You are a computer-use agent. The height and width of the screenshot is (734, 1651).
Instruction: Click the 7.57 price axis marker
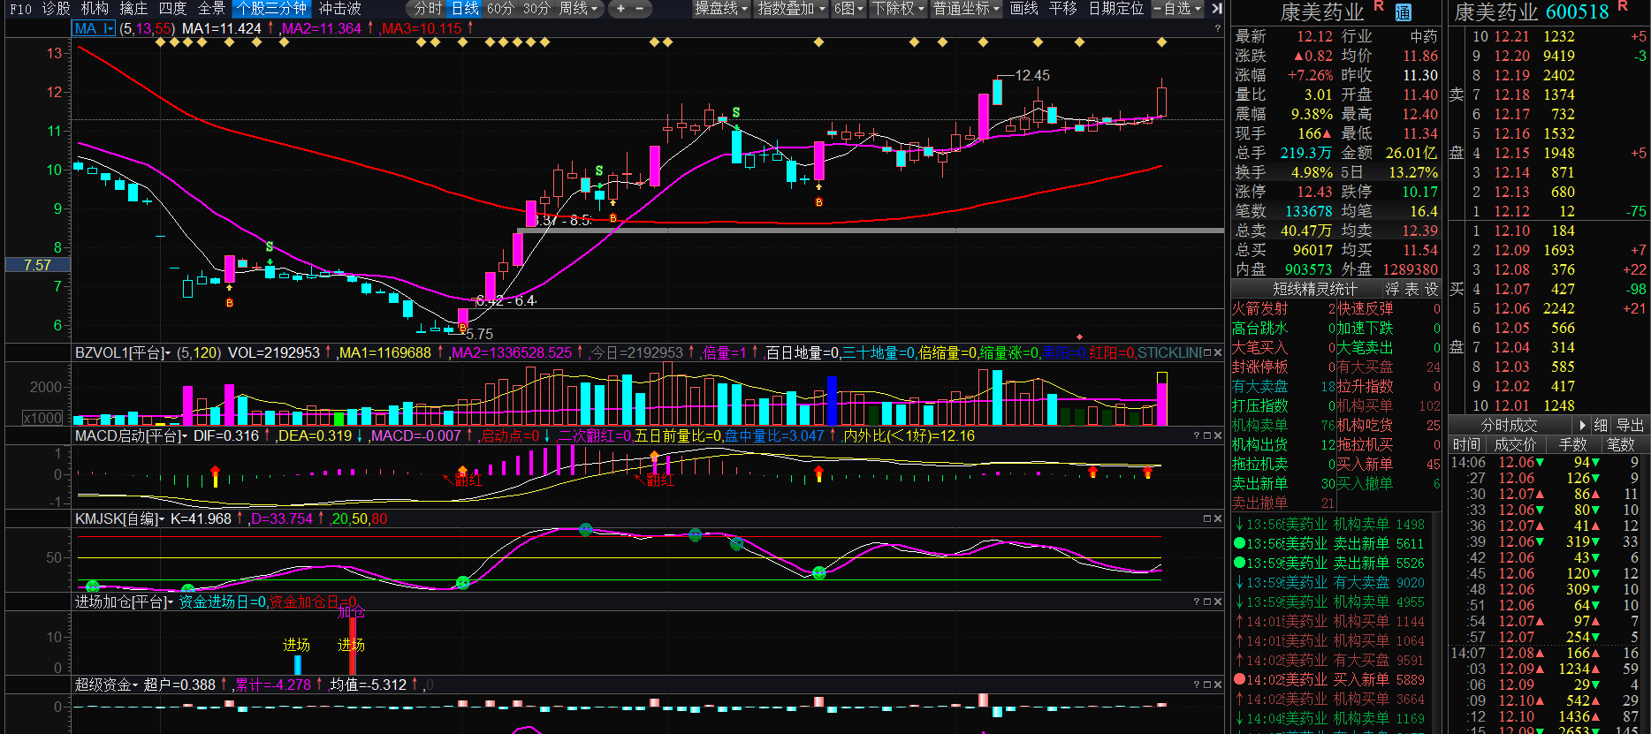(37, 265)
